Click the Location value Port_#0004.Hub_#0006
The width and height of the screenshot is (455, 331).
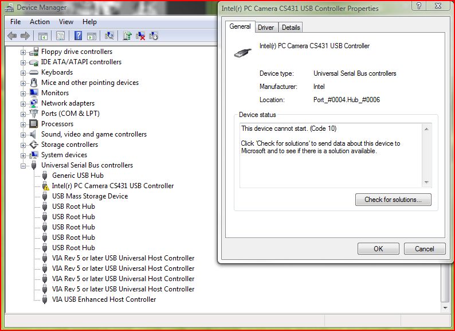(x=347, y=100)
